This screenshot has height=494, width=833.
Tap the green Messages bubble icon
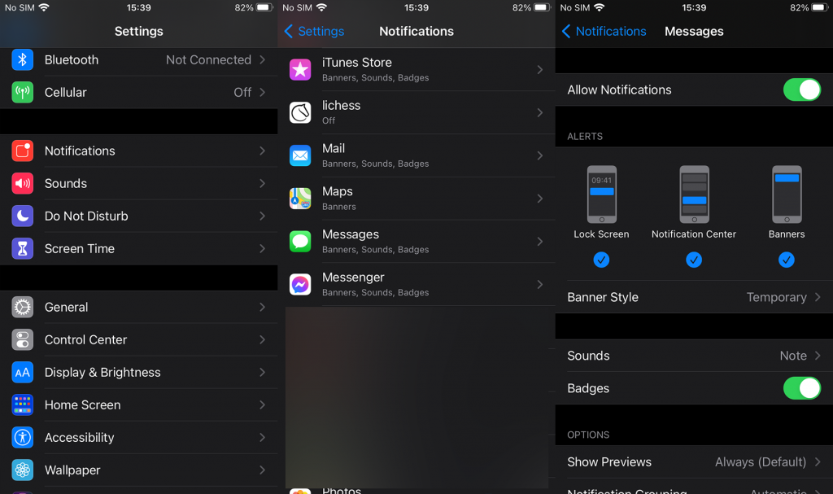click(x=300, y=242)
